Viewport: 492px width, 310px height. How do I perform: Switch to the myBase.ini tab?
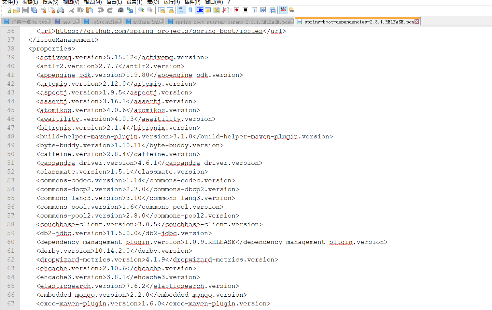pyautogui.click(x=143, y=22)
